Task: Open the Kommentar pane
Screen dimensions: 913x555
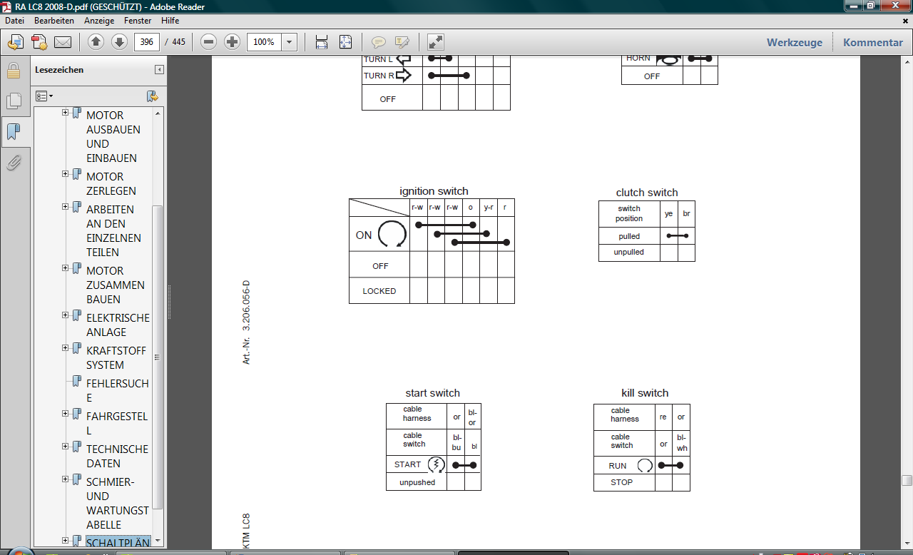Action: click(x=872, y=42)
